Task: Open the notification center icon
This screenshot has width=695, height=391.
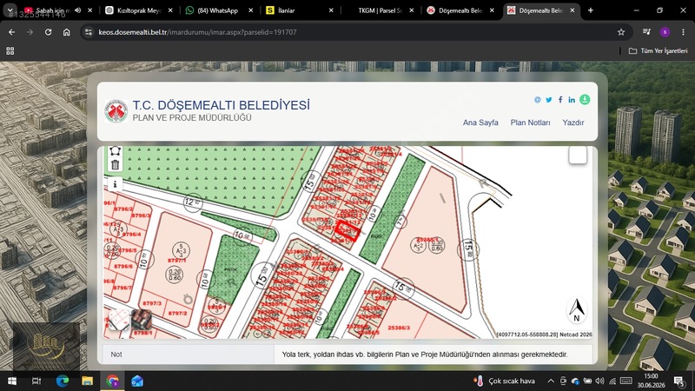Action: (679, 381)
